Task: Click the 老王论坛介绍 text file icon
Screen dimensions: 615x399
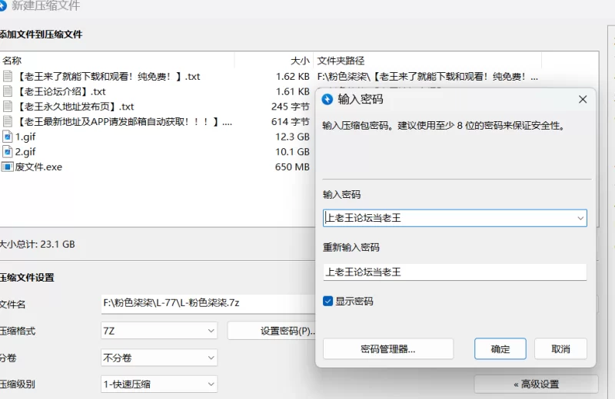Action: pyautogui.click(x=8, y=91)
